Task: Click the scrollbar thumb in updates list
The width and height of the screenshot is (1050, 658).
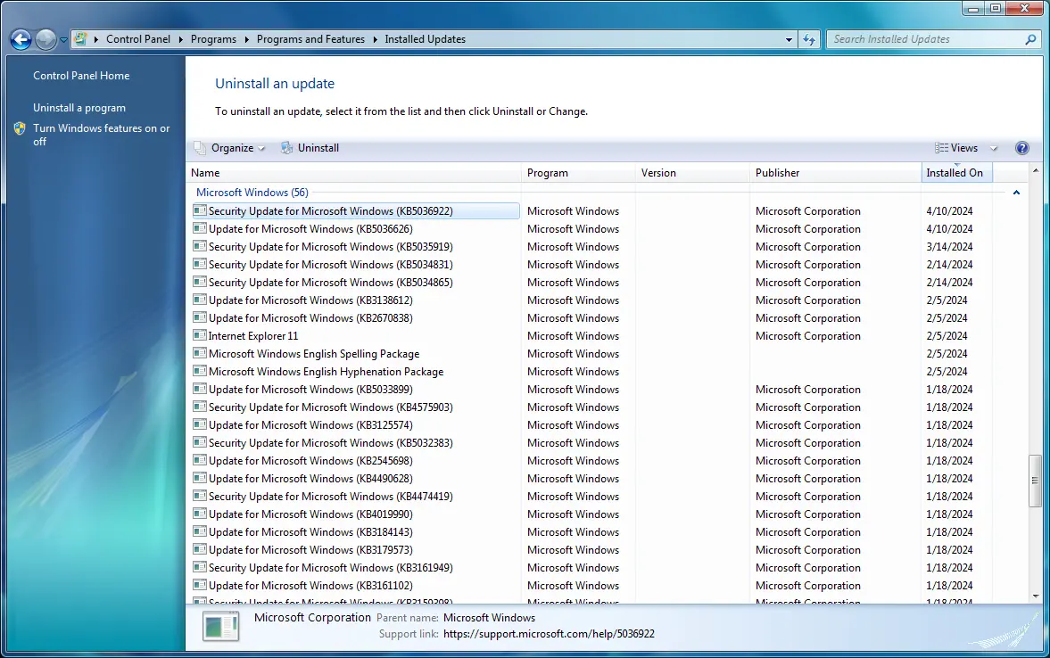Action: pyautogui.click(x=1035, y=480)
